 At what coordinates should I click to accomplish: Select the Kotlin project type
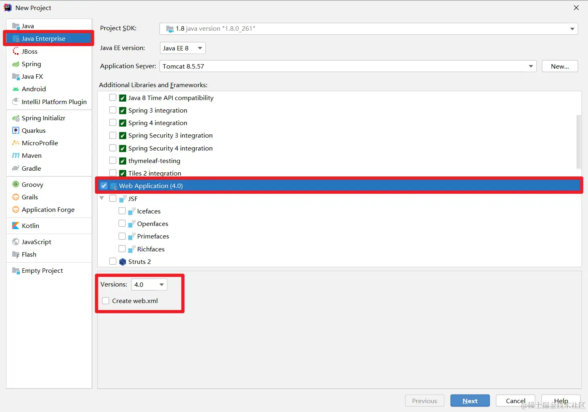[x=49, y=226]
